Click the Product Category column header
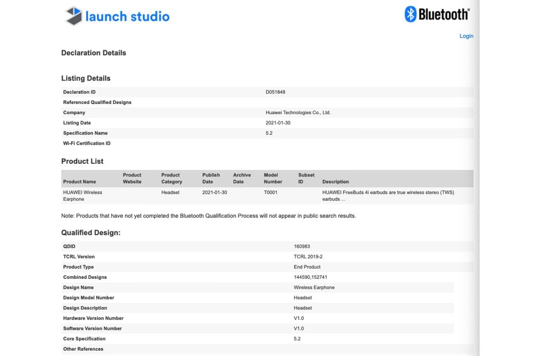Screen dimensions: 534x356 [172, 178]
